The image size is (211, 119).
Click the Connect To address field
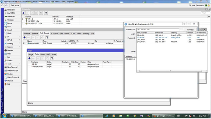pos(158,29)
